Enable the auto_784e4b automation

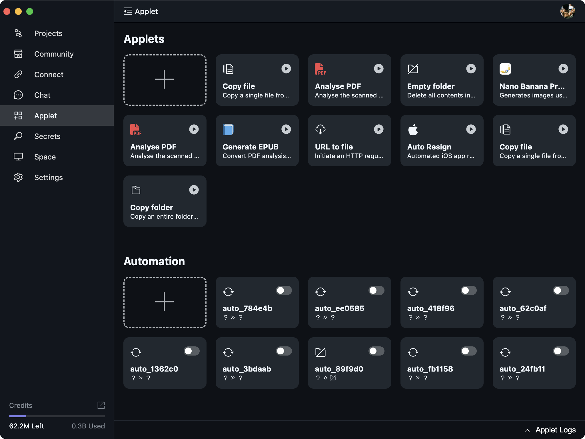(284, 290)
